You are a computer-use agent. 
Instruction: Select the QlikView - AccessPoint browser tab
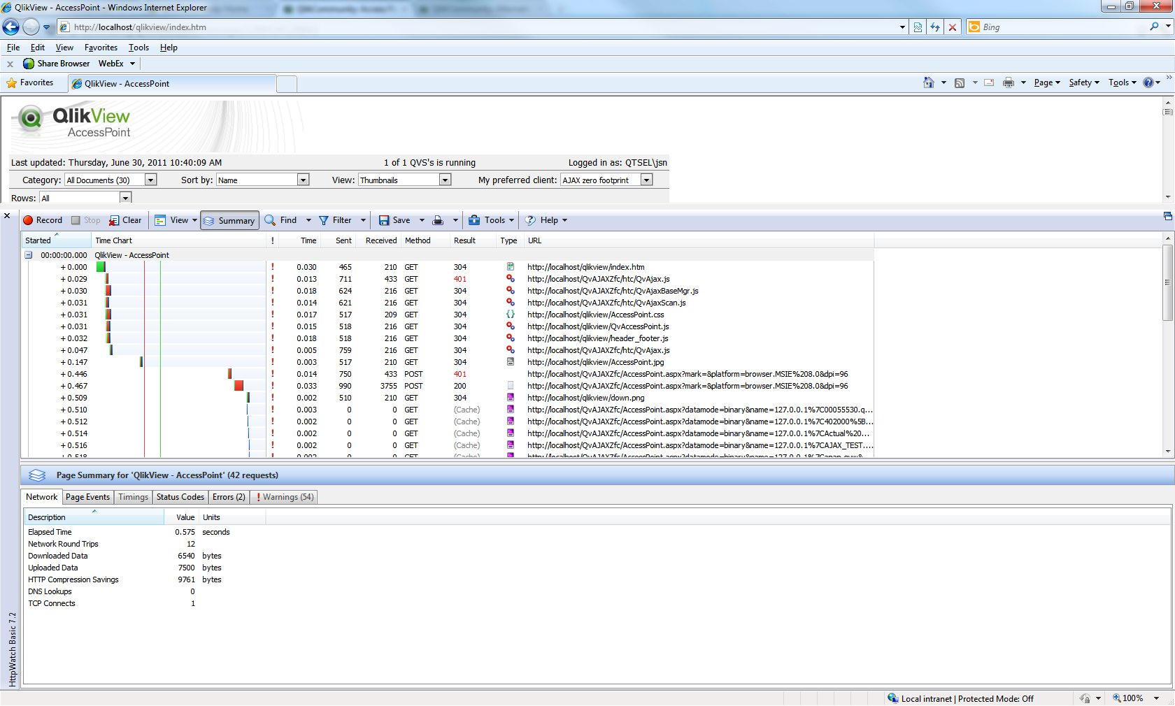(172, 83)
